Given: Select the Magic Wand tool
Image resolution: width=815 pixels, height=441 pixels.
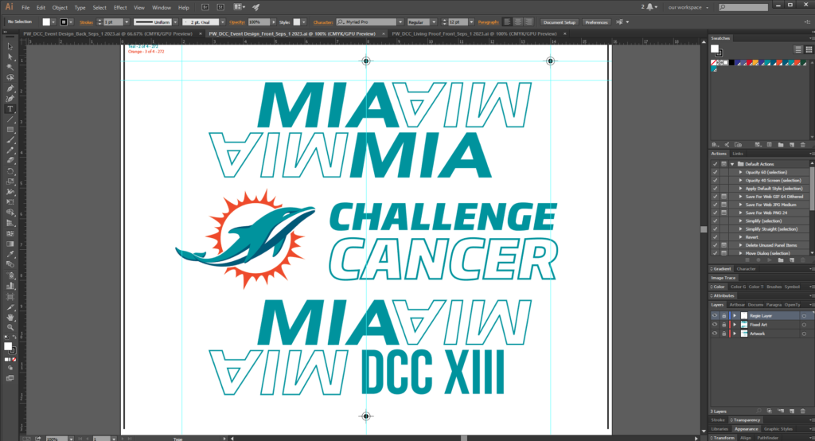Looking at the screenshot, I should click(10, 67).
